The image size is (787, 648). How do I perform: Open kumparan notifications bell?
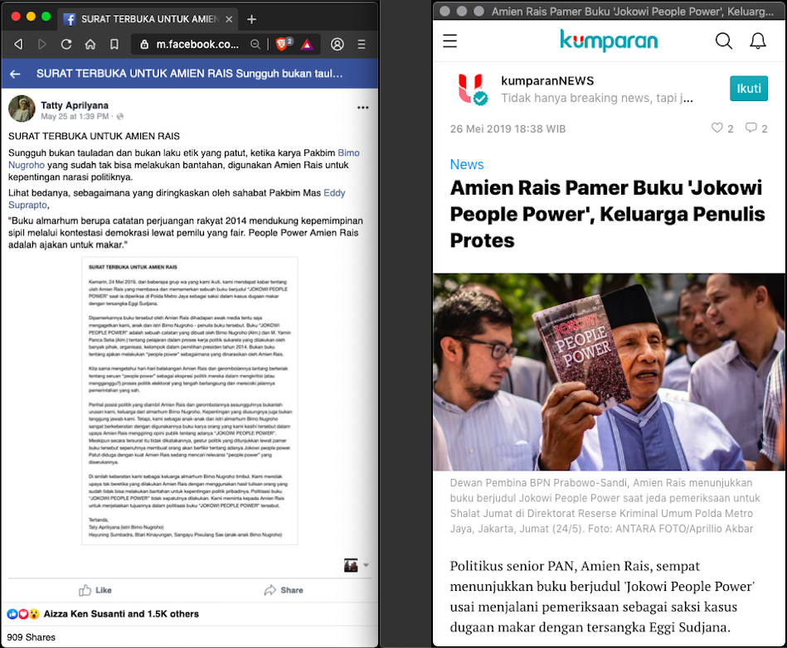click(757, 41)
